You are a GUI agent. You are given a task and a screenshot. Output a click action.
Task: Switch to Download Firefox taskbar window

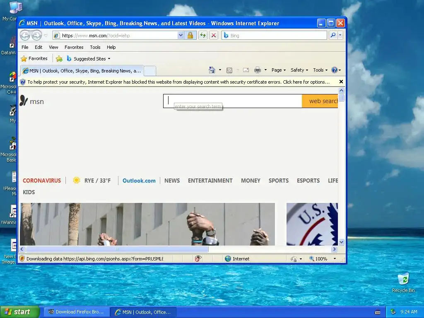coord(77,312)
